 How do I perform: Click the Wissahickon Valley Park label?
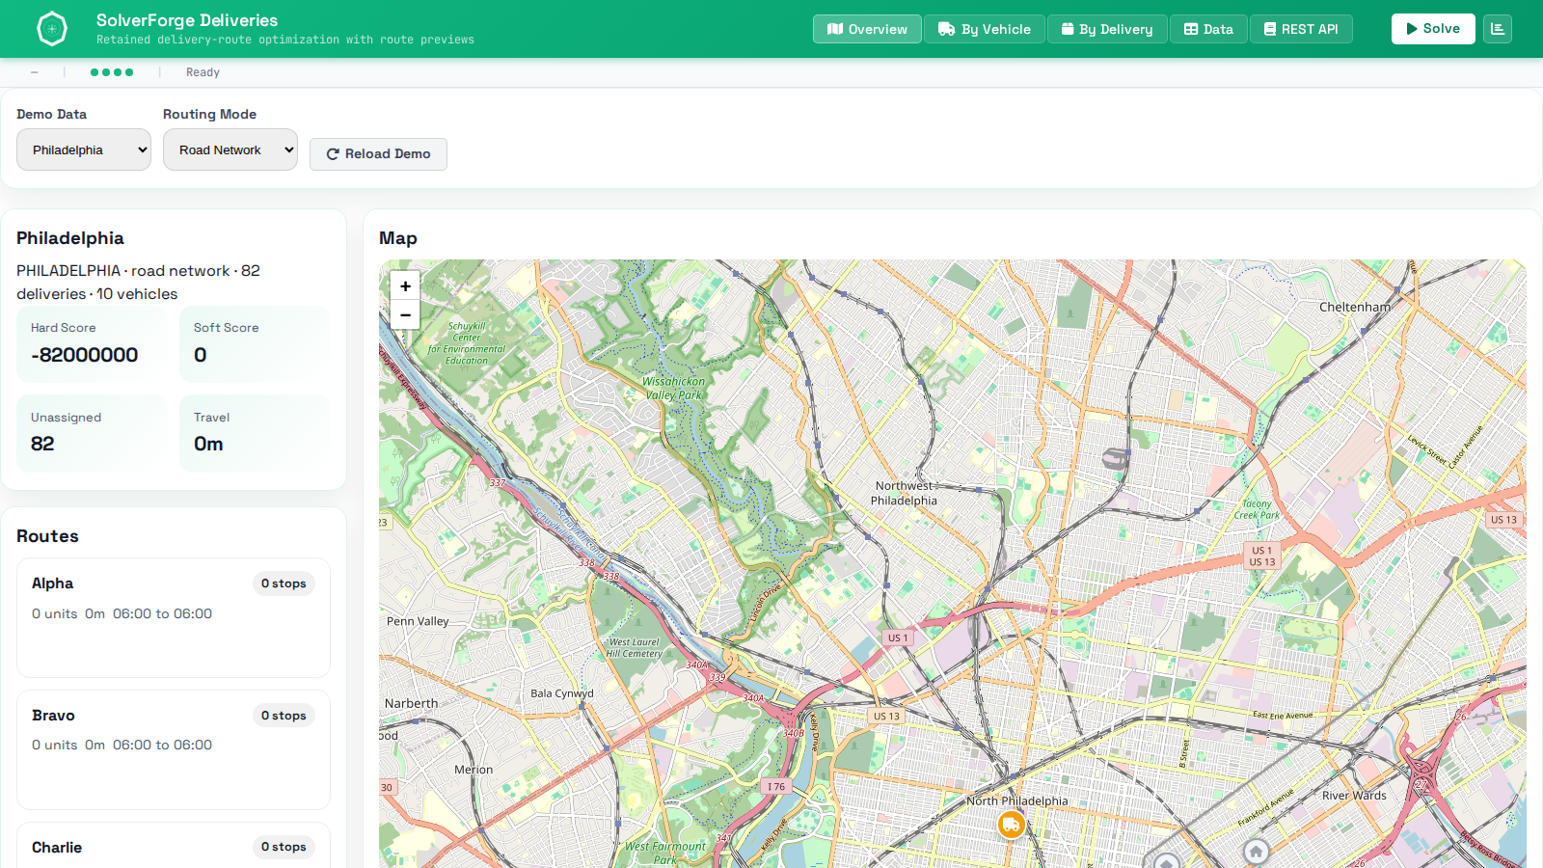(674, 388)
